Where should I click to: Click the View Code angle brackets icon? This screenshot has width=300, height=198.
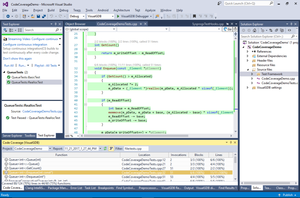(x=289, y=30)
